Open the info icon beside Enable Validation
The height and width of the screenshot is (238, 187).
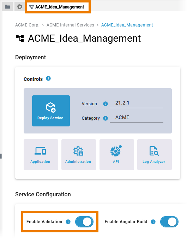pyautogui.click(x=68, y=222)
